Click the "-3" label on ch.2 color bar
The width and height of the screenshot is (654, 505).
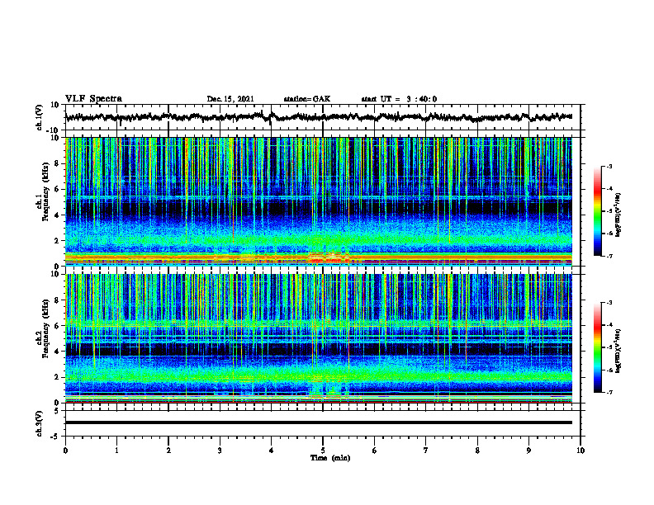coord(609,303)
